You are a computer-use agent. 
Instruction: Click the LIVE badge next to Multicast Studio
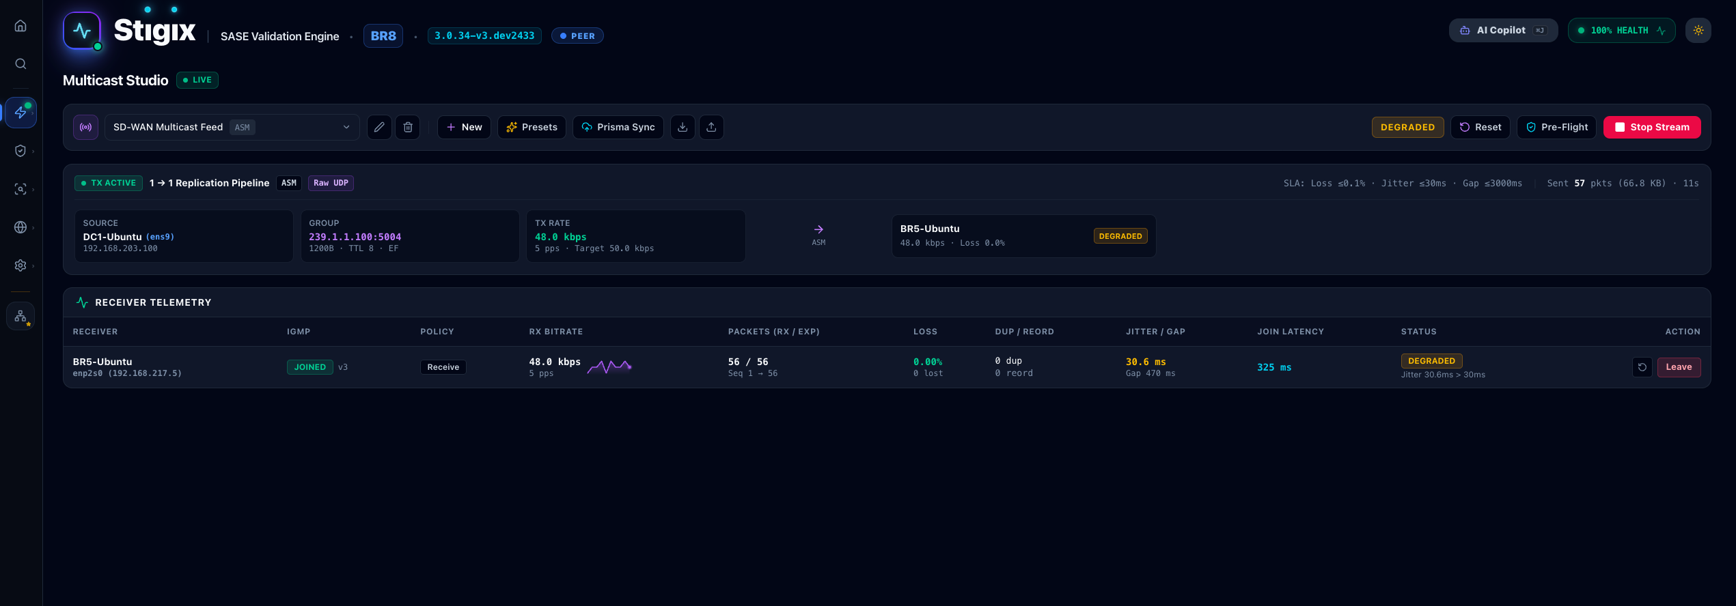point(197,80)
